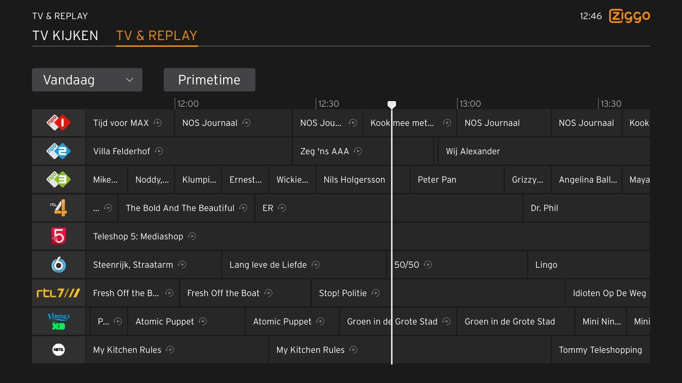Image resolution: width=682 pixels, height=383 pixels.
Task: Switch to the TV KIJKEN tab
Action: (65, 35)
